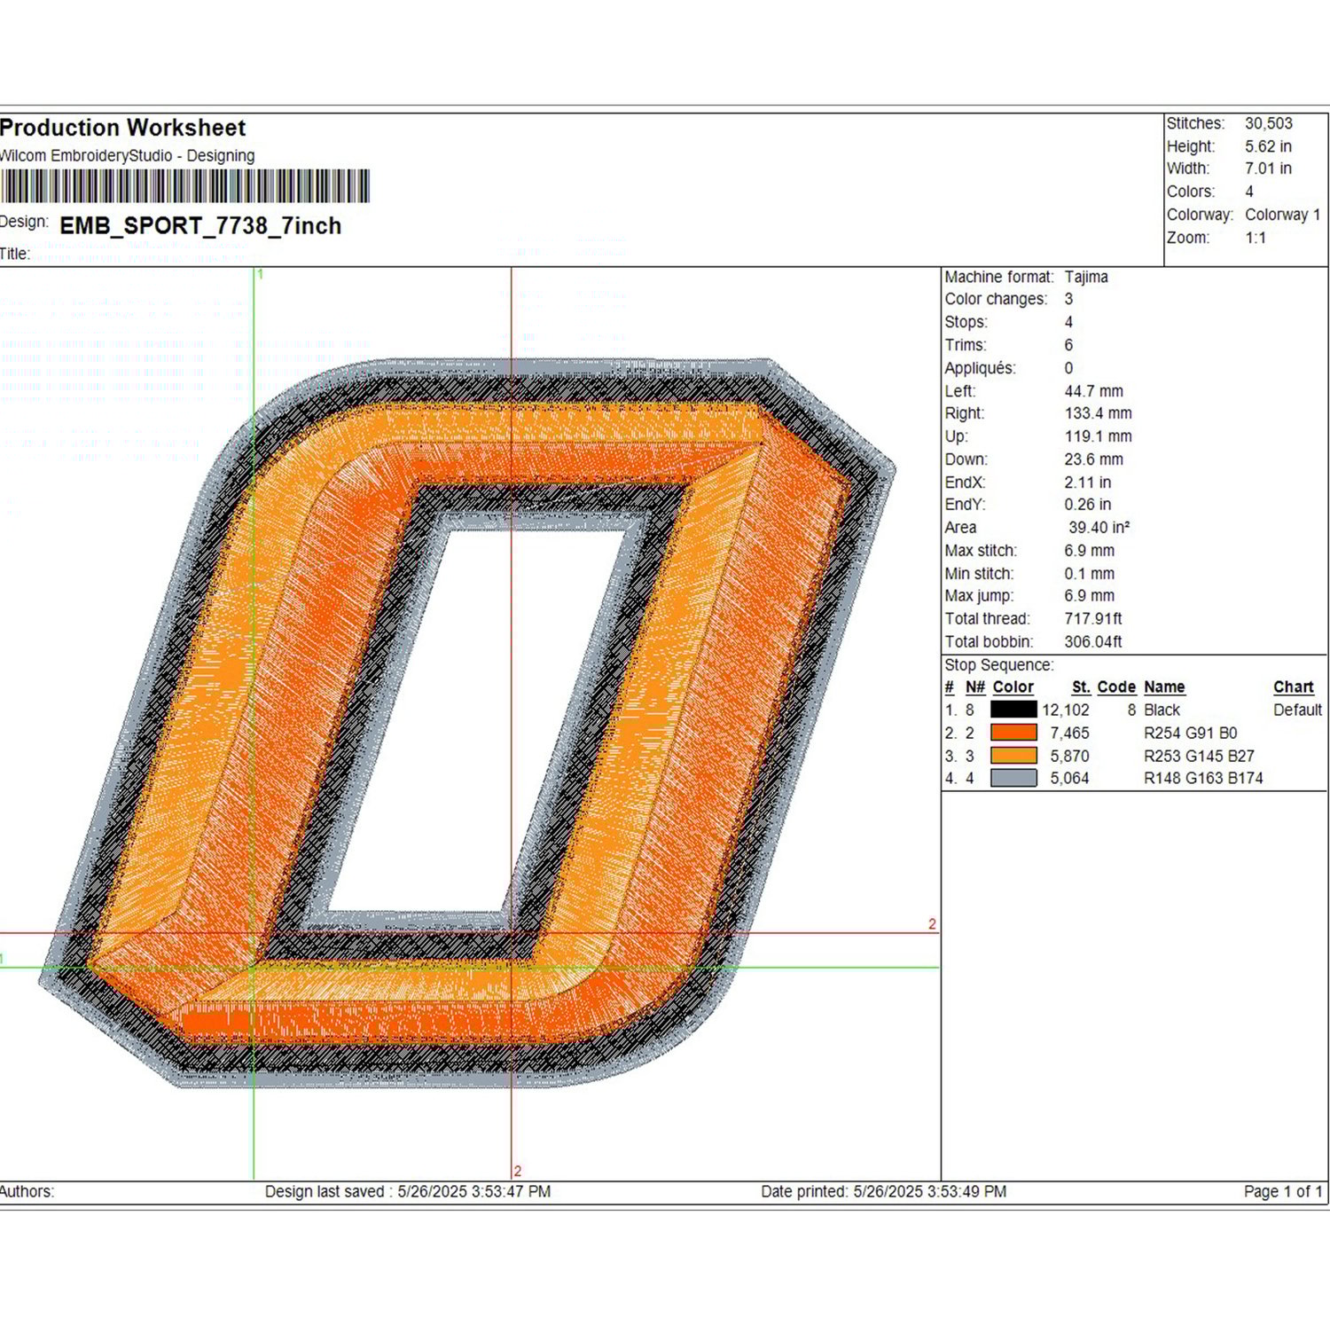Screen dimensions: 1330x1326
Task: Click the zoom value 1:1
Action: tap(1256, 238)
